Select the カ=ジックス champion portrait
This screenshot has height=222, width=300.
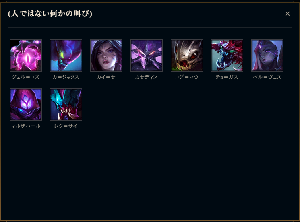pos(66,55)
